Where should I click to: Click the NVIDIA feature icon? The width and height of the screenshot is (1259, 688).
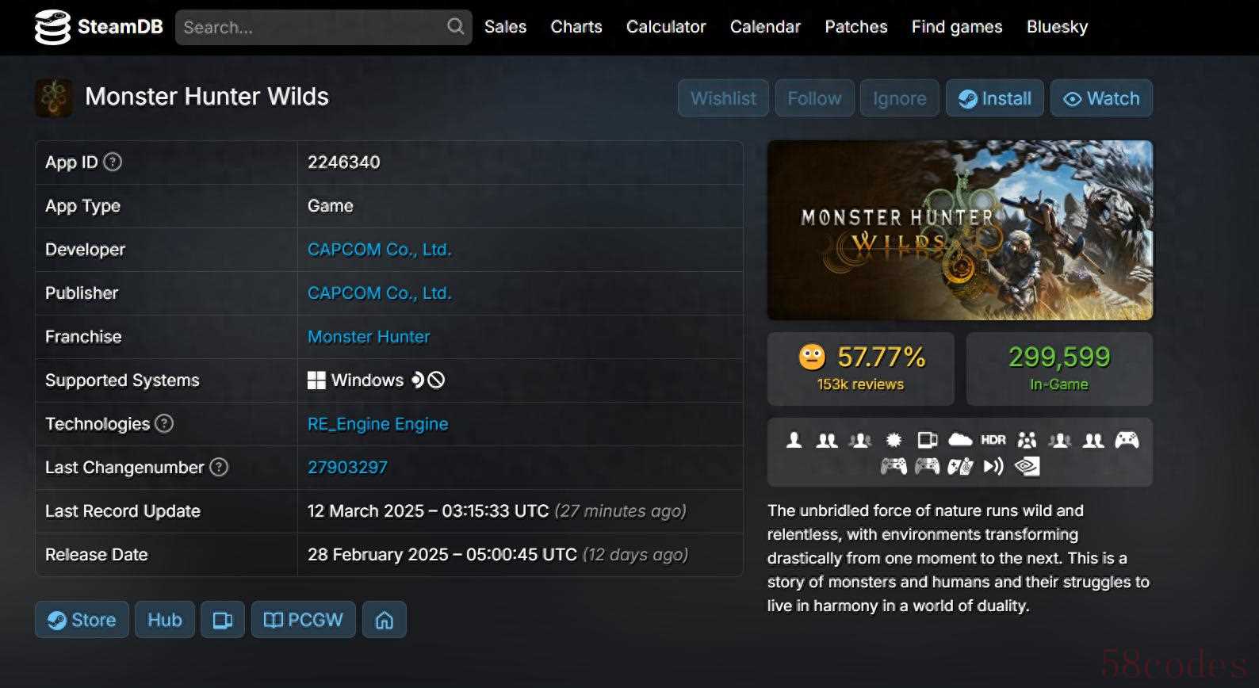(1027, 466)
